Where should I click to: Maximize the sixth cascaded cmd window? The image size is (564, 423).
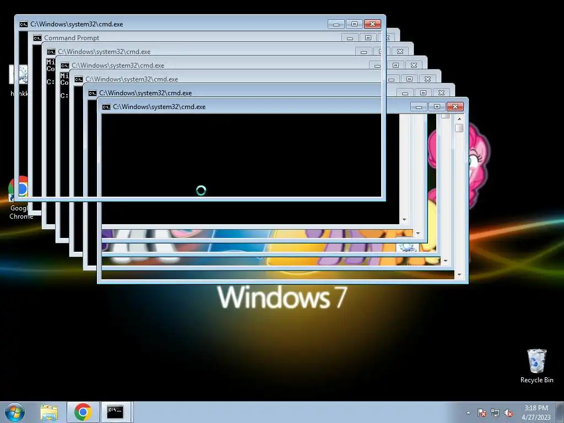tap(423, 93)
